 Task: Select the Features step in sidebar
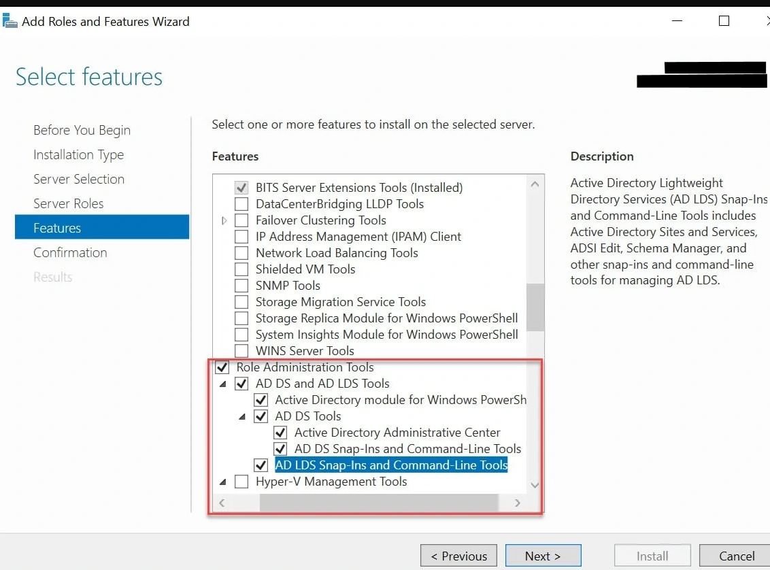101,227
